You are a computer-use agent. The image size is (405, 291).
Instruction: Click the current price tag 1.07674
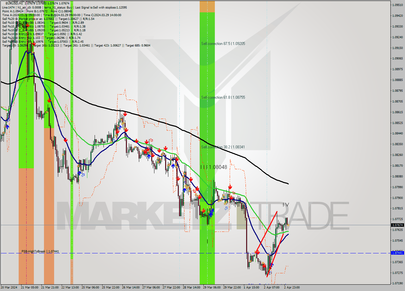pyautogui.click(x=398, y=225)
